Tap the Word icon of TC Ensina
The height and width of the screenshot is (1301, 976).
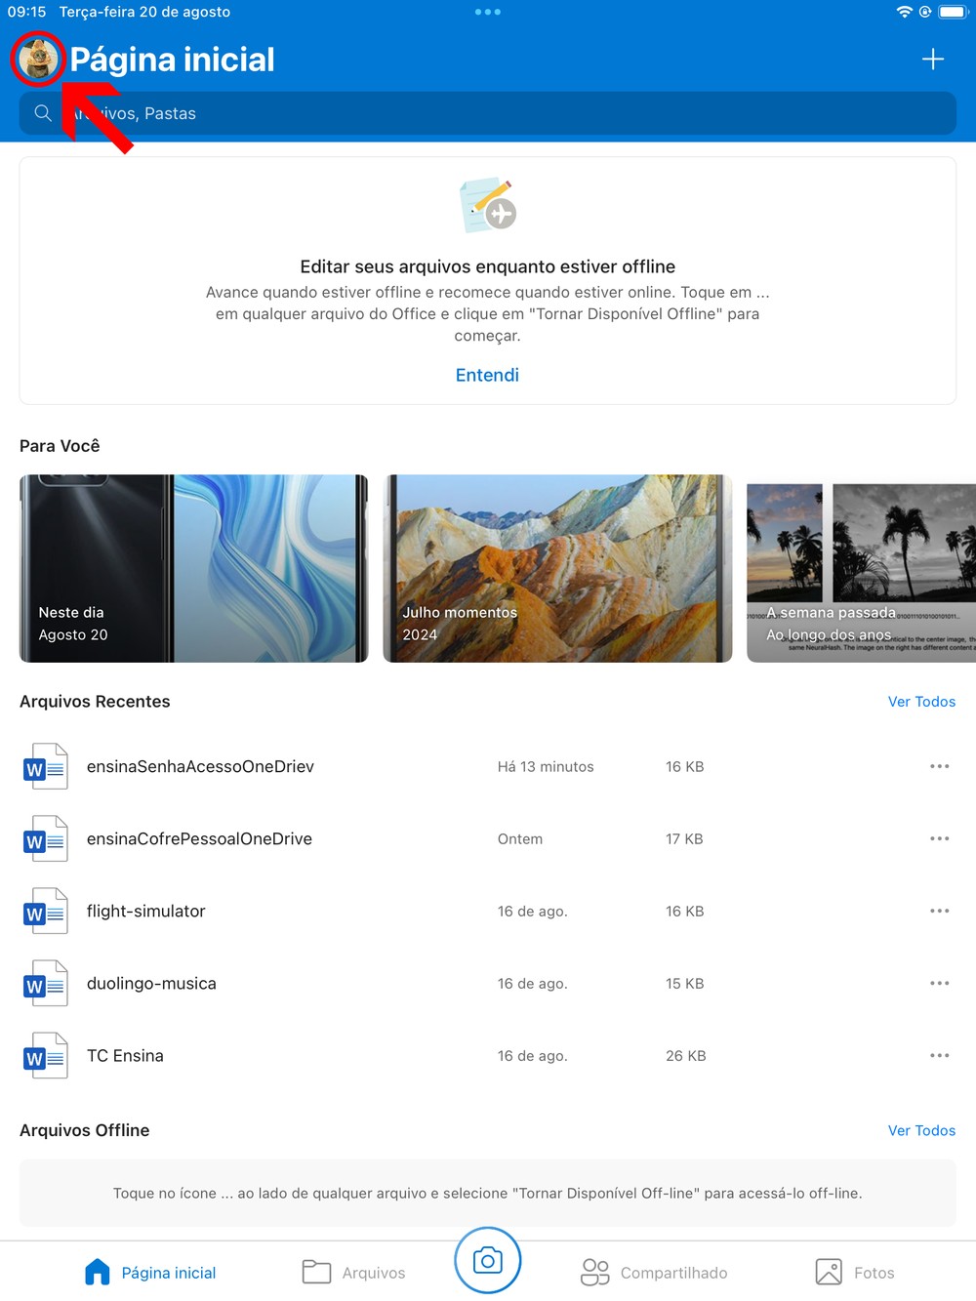point(46,1056)
